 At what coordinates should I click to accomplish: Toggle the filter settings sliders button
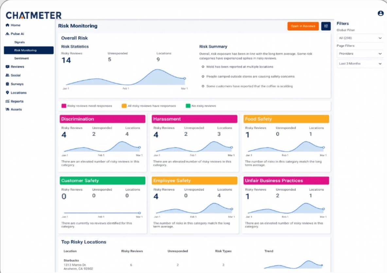pos(326,26)
